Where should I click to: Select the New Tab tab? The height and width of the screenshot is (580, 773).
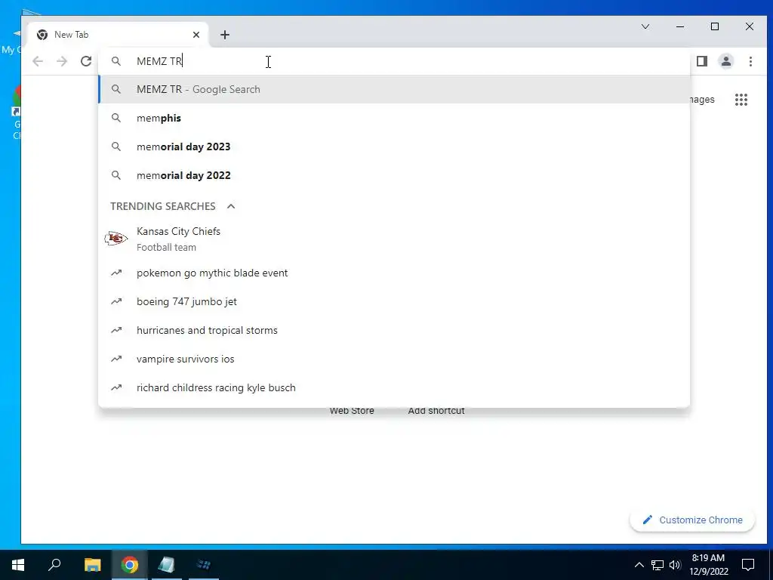point(118,35)
